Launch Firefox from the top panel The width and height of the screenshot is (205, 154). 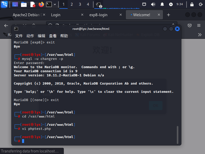pyautogui.click(x=41, y=4)
